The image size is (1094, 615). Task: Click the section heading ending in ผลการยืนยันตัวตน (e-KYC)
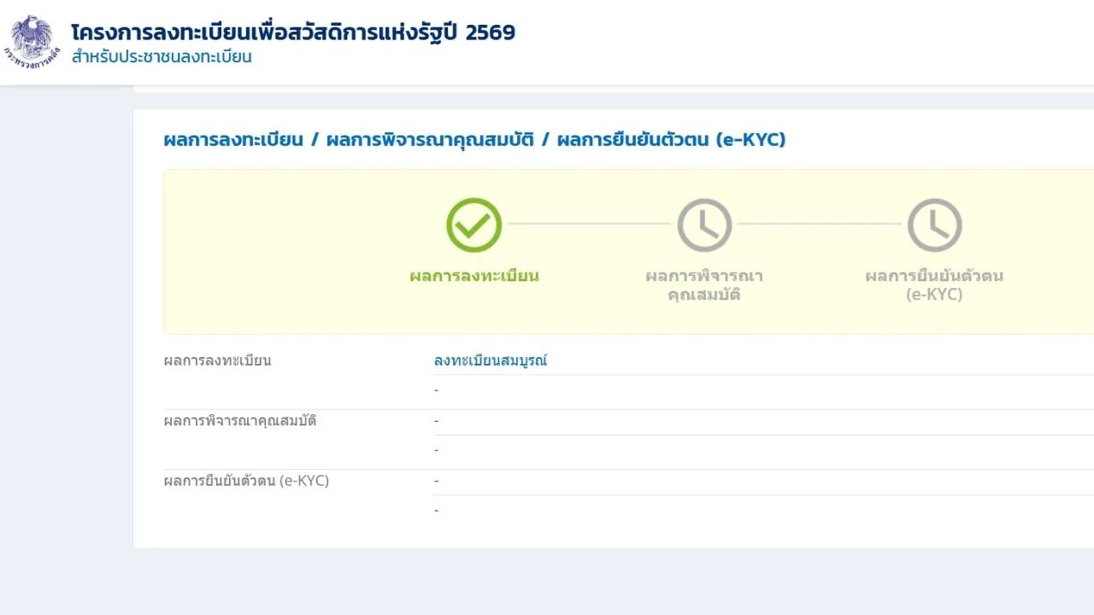tap(474, 139)
